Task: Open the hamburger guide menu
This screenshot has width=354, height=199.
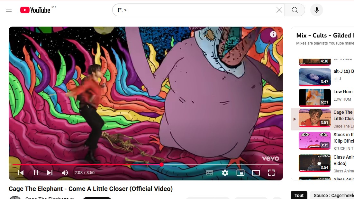Action: coord(9,10)
